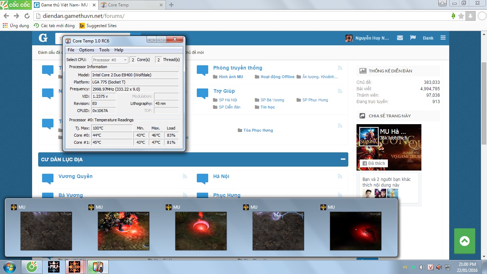
Task: Open Các tab mới đóng bookmark
Action: point(54,26)
